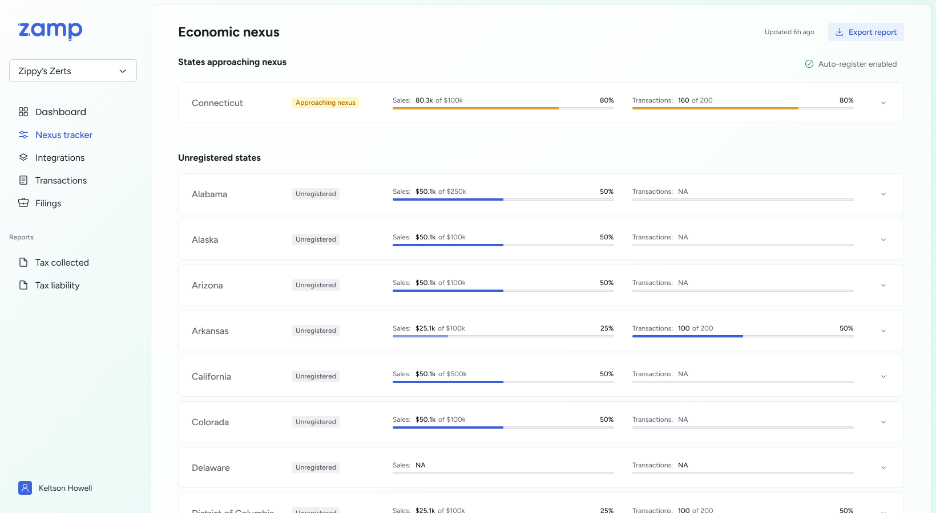
Task: Click the Keltson Howell avatar icon
Action: (25, 488)
